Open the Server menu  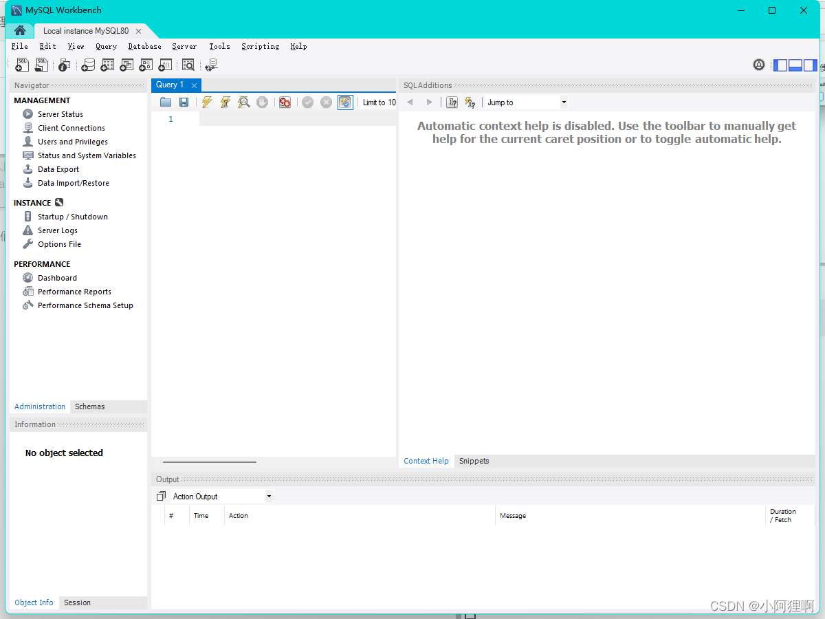click(184, 46)
